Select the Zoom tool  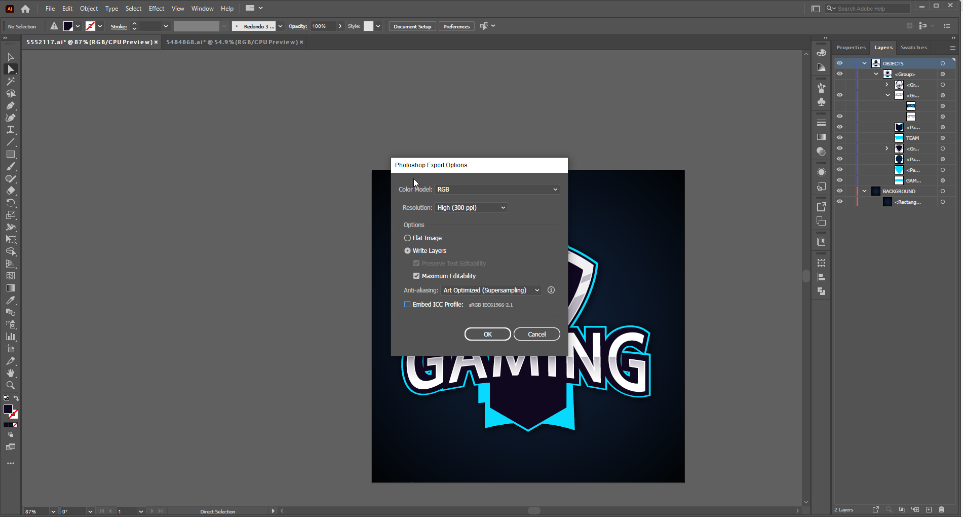(11, 386)
